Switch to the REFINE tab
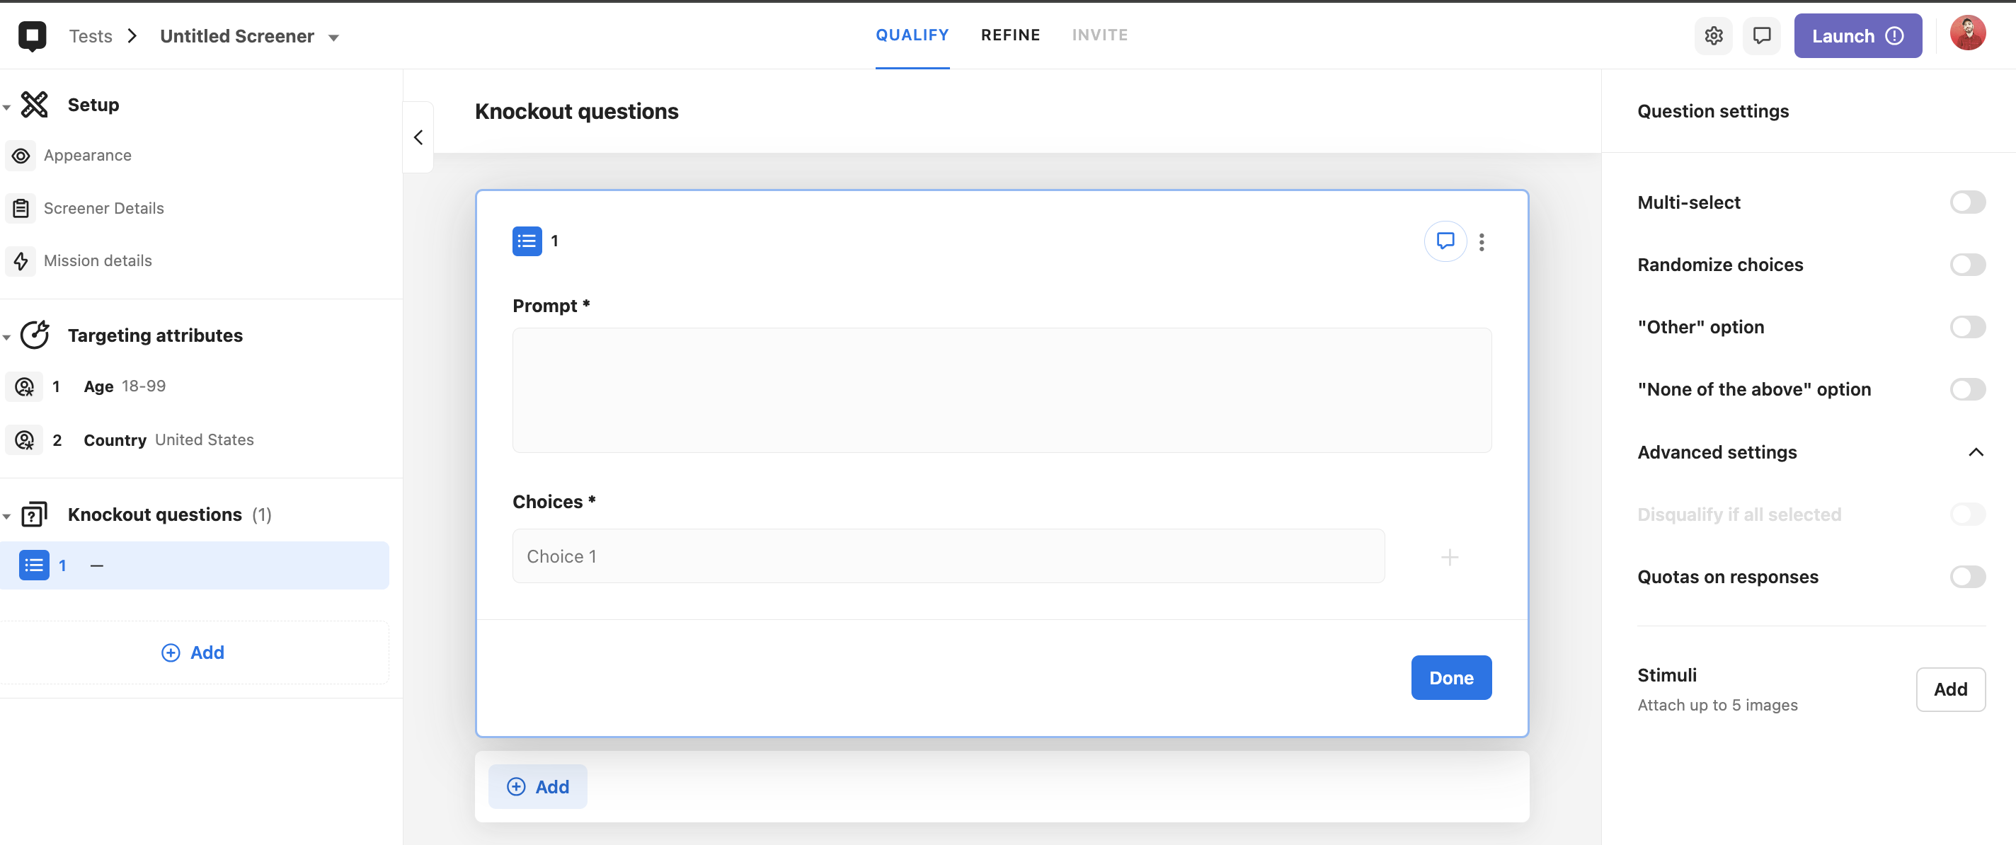 pyautogui.click(x=1010, y=35)
